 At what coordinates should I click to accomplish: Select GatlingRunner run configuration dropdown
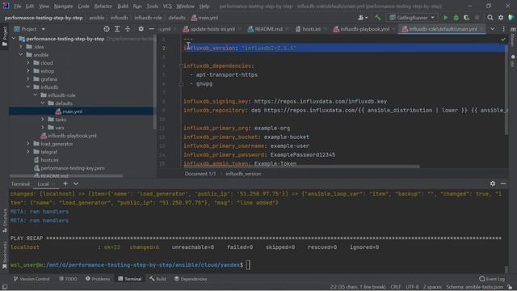point(412,18)
